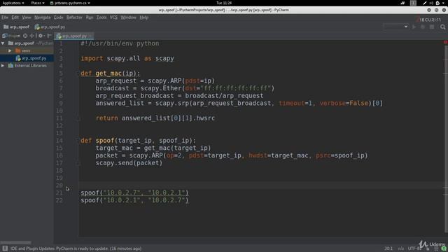Open the Project view selector dropdown
448x252 pixels.
click(x=11, y=36)
